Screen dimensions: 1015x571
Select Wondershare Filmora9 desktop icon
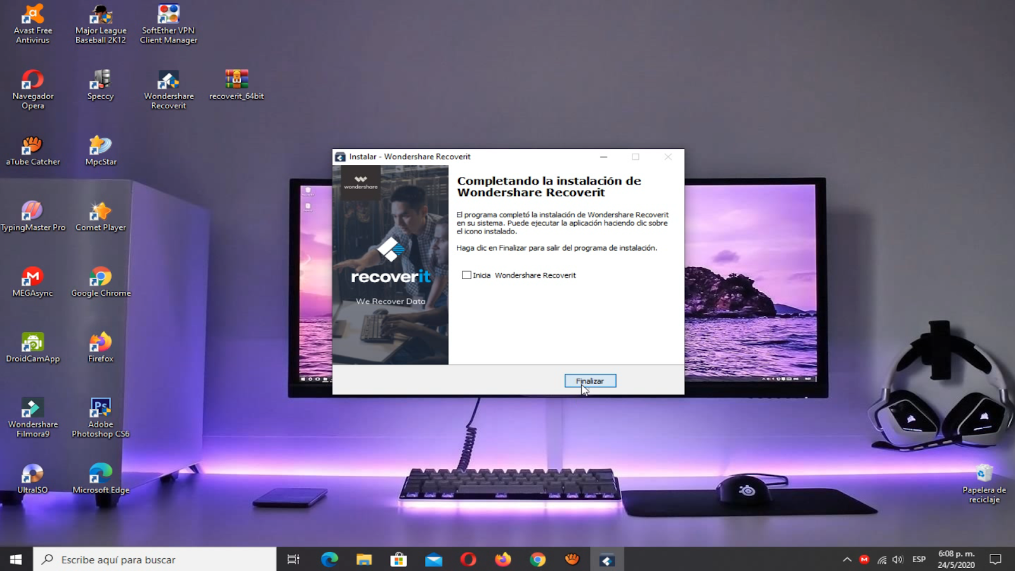click(33, 418)
